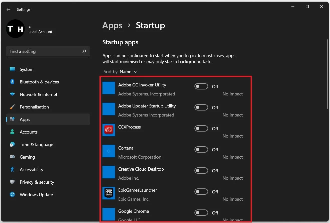Click the vertical scrollbar thumb
The width and height of the screenshot is (330, 223).
[328, 74]
